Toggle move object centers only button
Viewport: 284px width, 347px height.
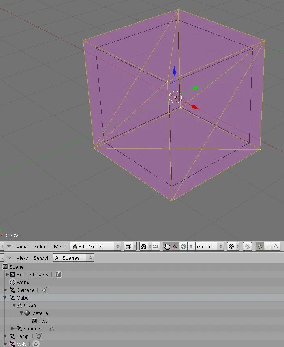coord(156,246)
